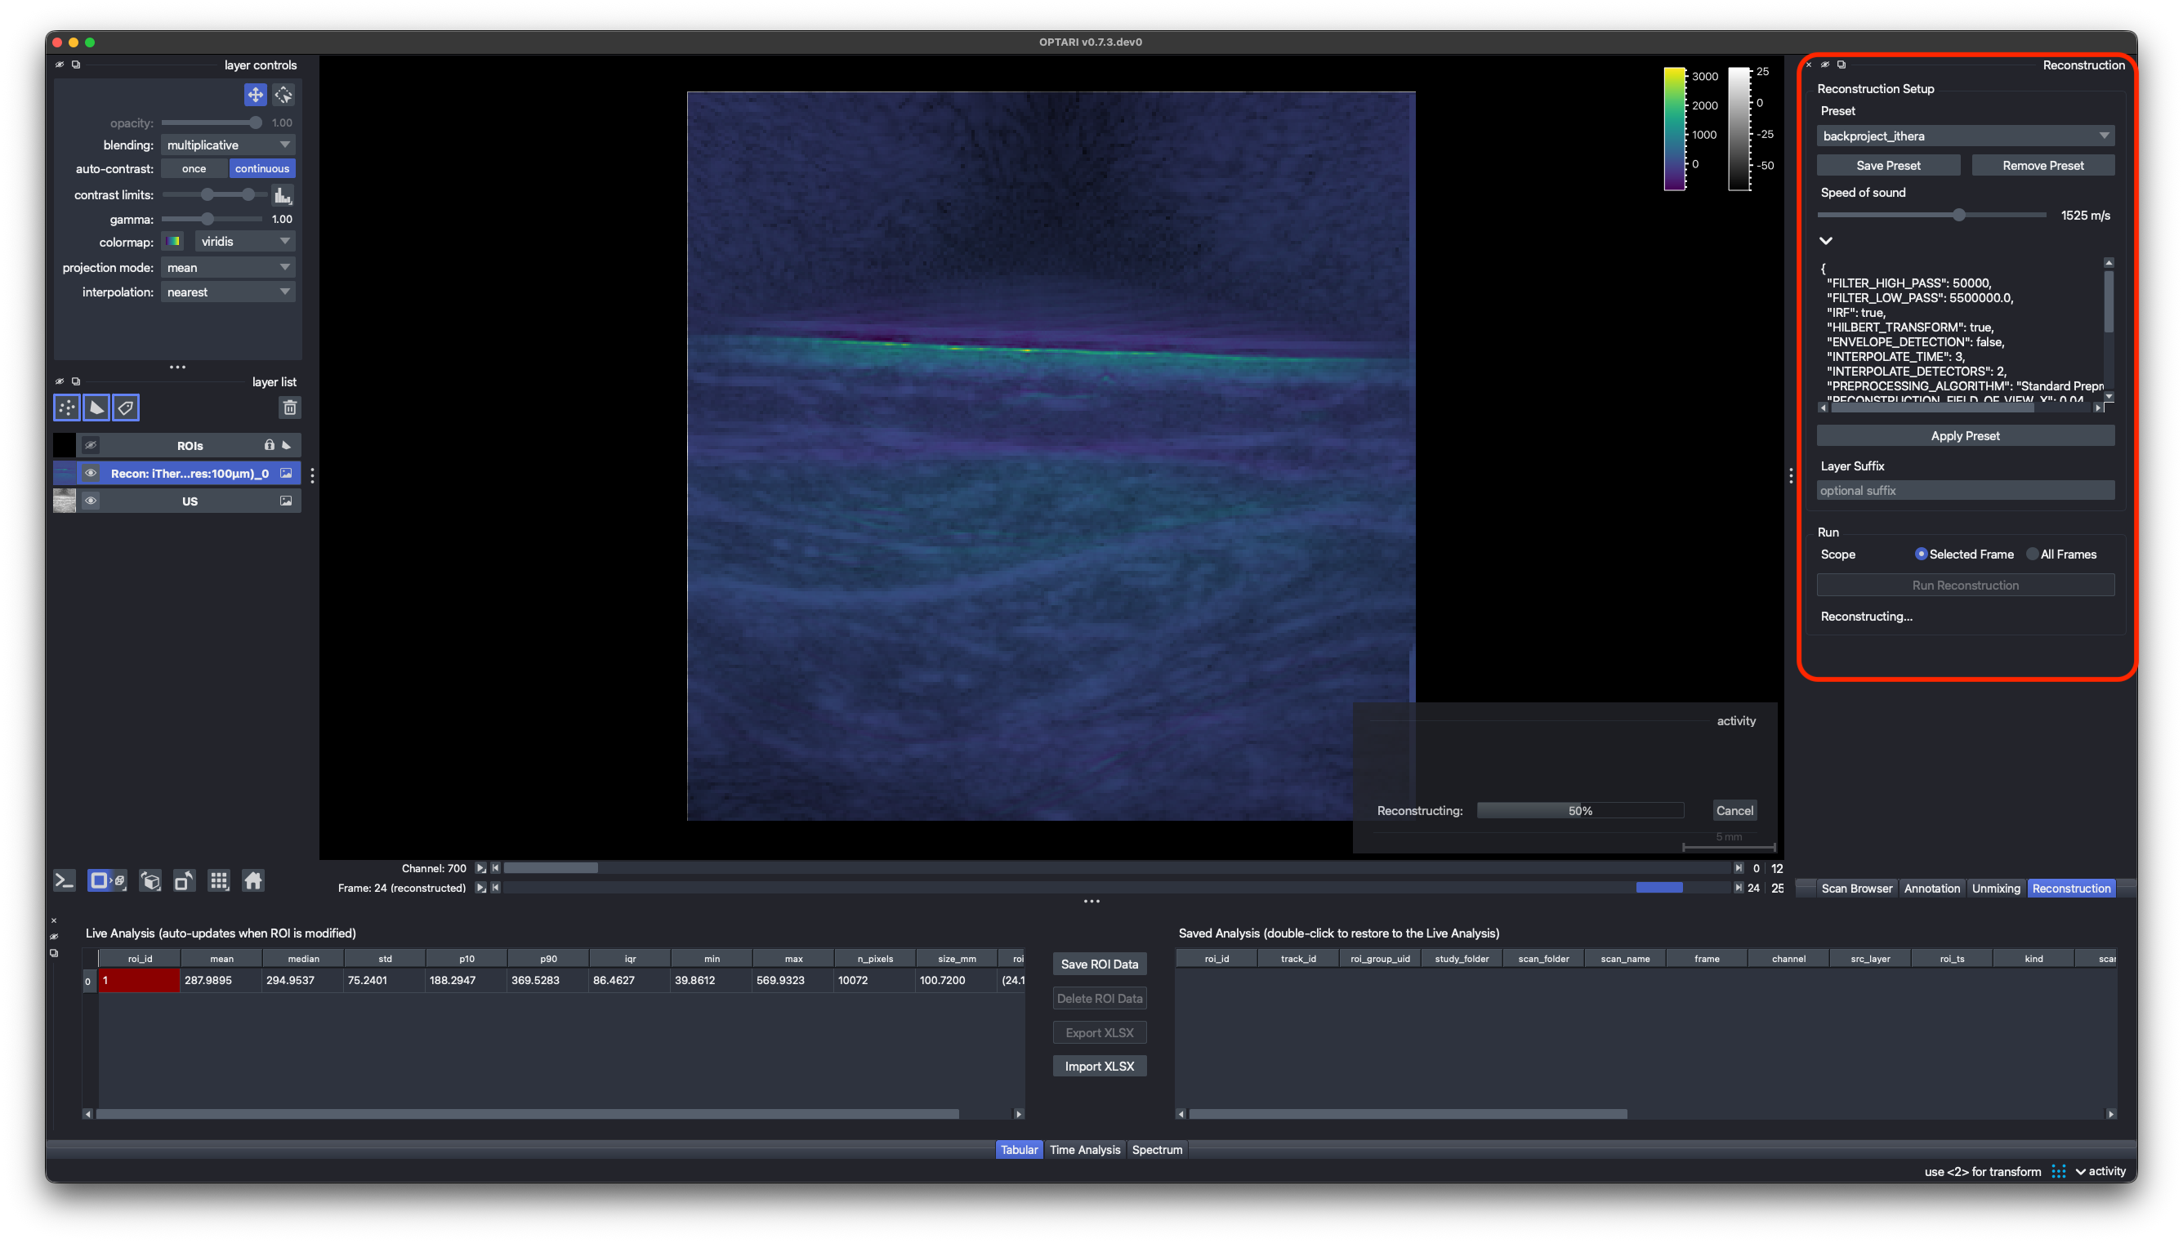
Task: Click the ROIs layer shape type icon
Action: coord(287,446)
